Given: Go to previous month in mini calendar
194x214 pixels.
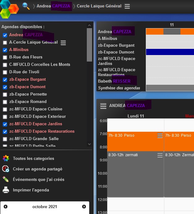Looking at the screenshot, I should (x=6, y=207).
